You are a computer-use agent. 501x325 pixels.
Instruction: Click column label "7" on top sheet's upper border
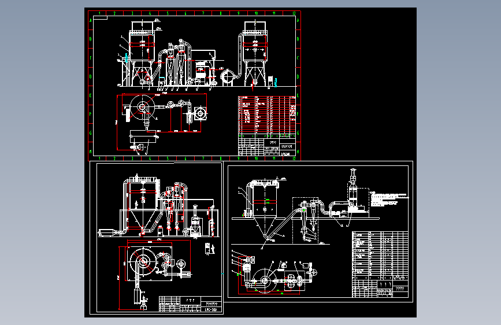click(x=203, y=13)
